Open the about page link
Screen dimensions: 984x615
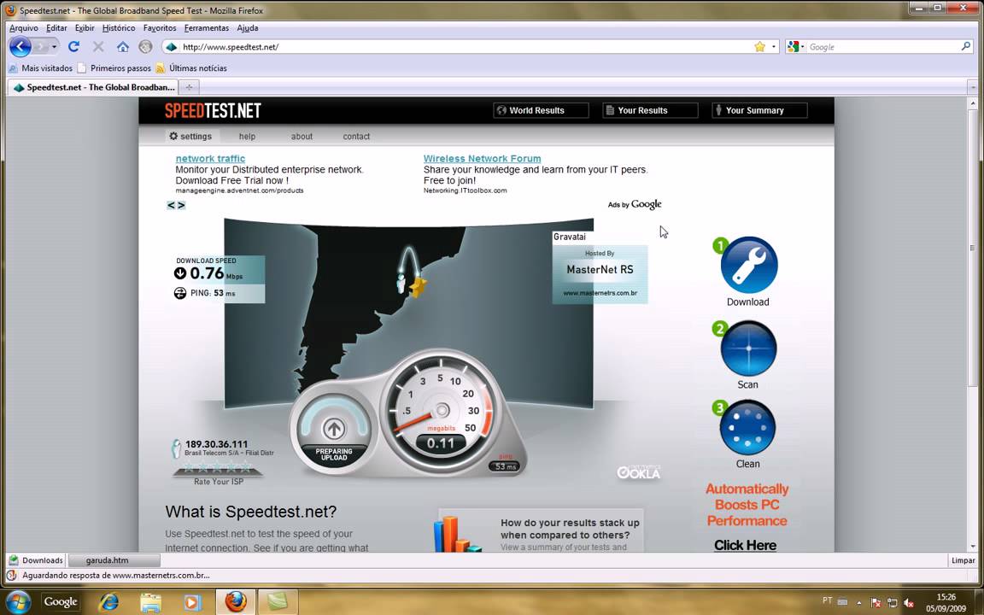pyautogui.click(x=302, y=136)
